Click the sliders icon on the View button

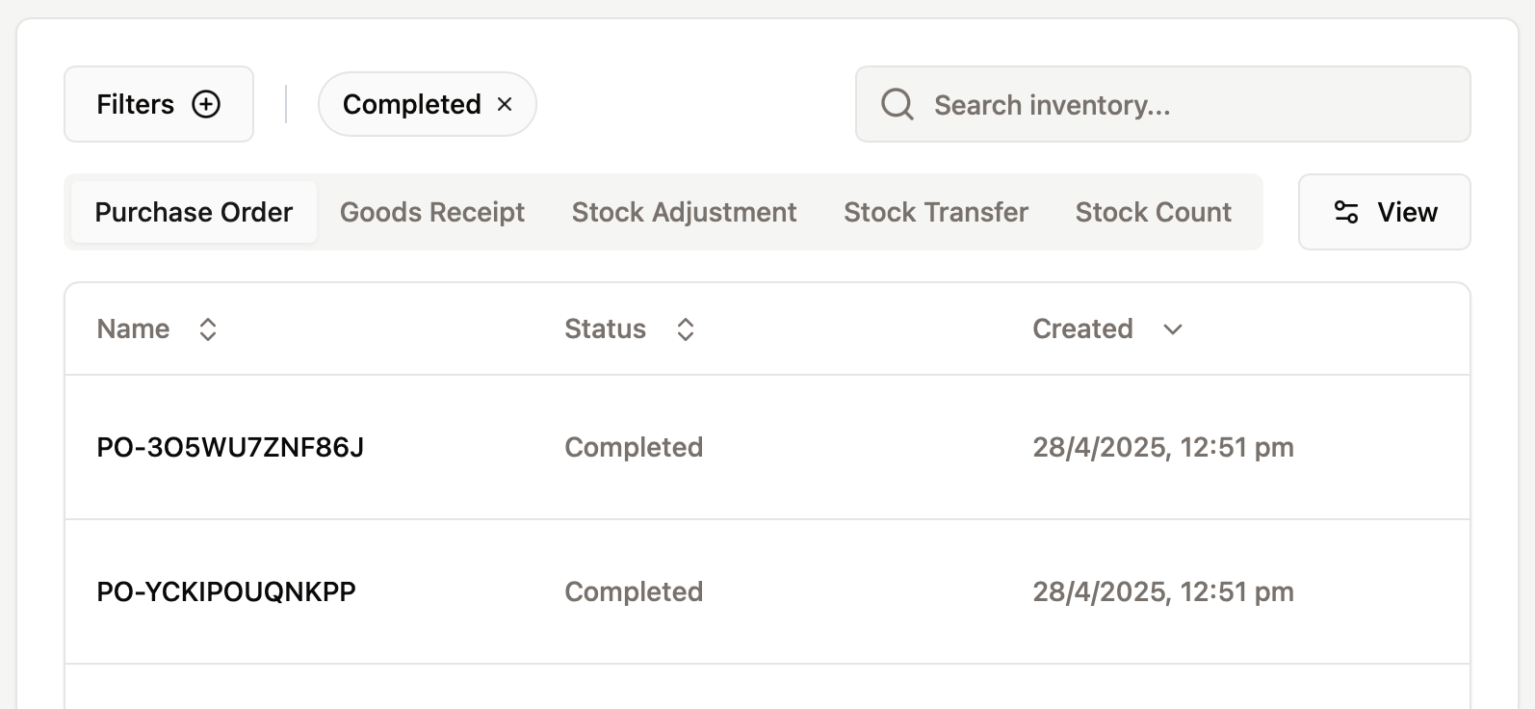click(1346, 212)
